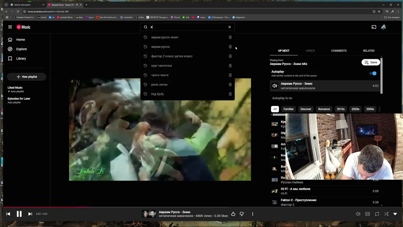Like the song with thumbs up

coord(233,214)
